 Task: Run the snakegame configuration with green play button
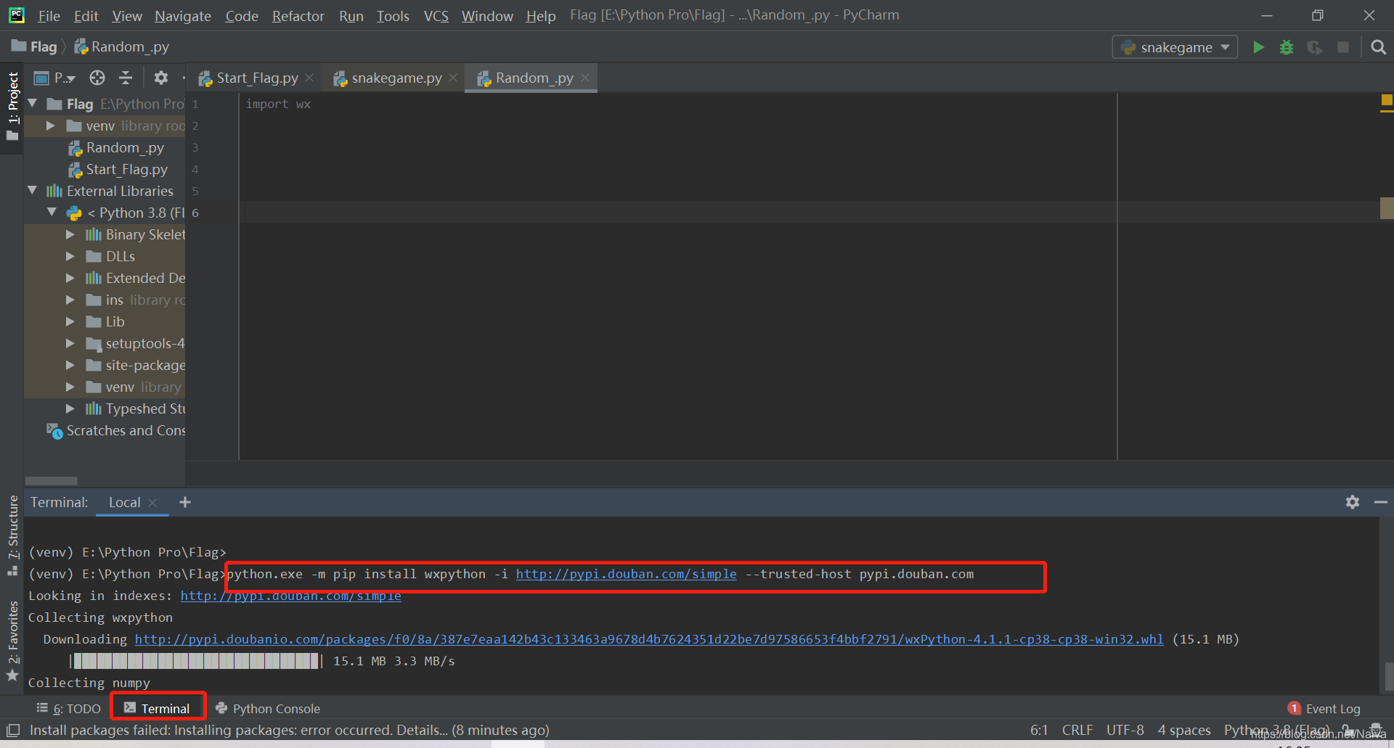point(1258,47)
